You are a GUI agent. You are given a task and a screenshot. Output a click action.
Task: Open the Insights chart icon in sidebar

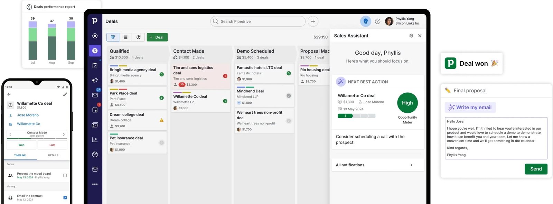(x=95, y=140)
